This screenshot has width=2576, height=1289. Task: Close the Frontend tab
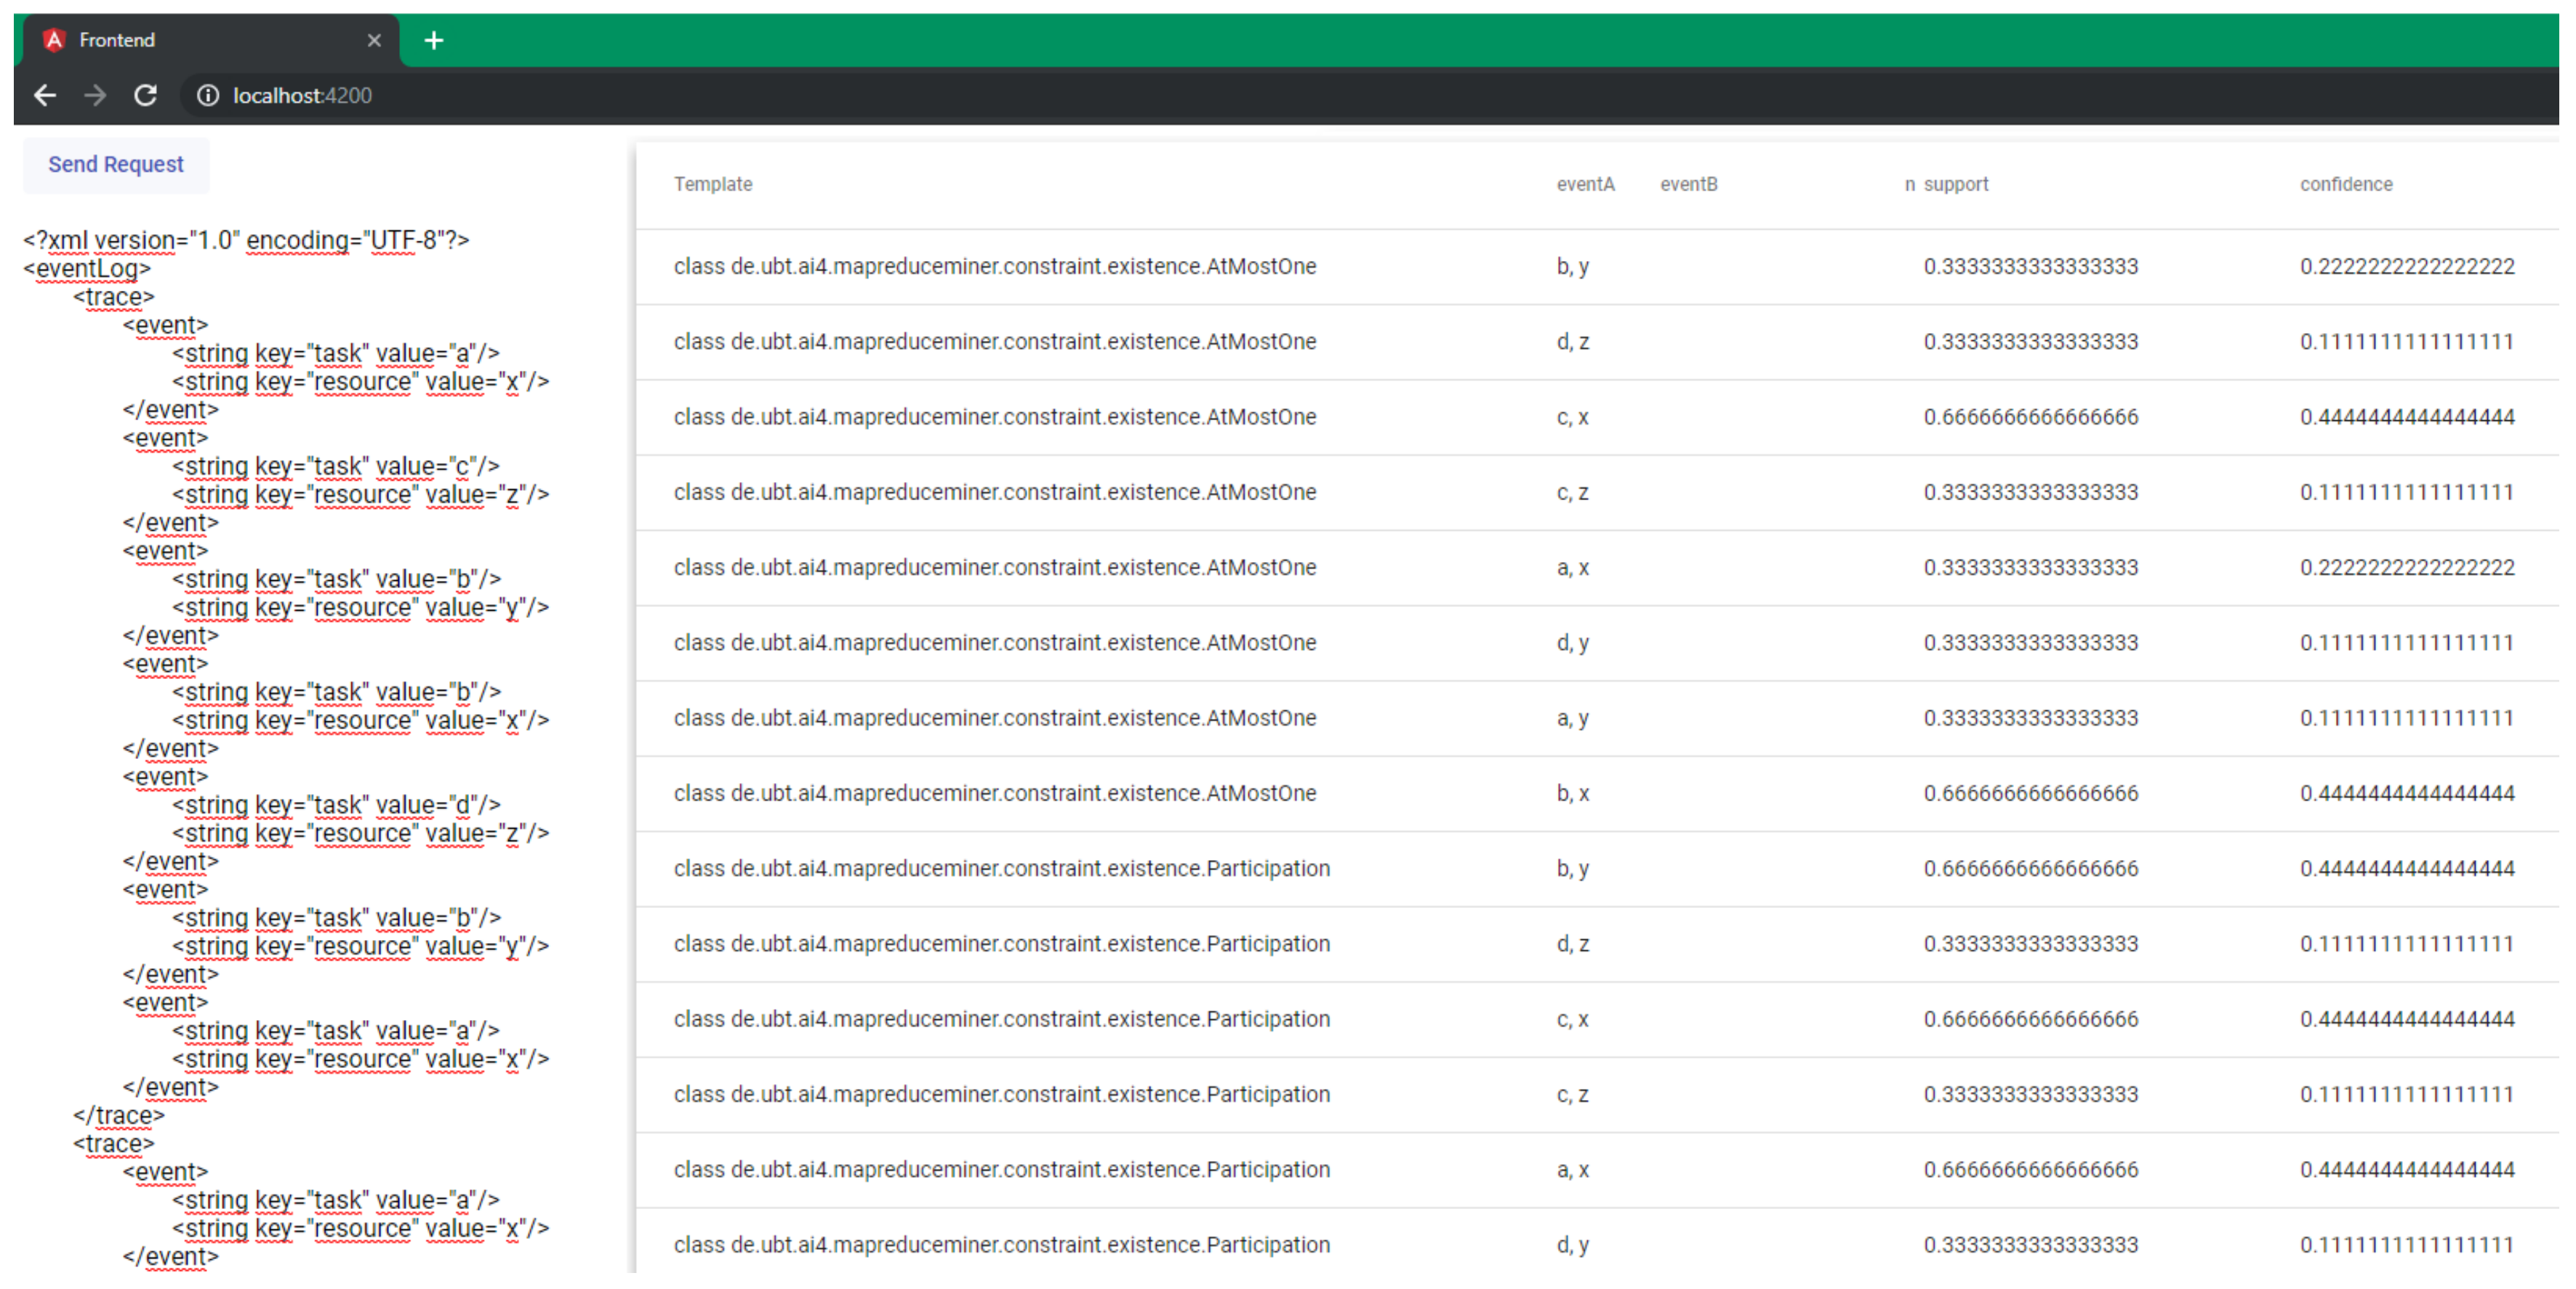point(374,41)
